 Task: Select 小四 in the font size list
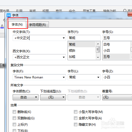tap(116, 51)
